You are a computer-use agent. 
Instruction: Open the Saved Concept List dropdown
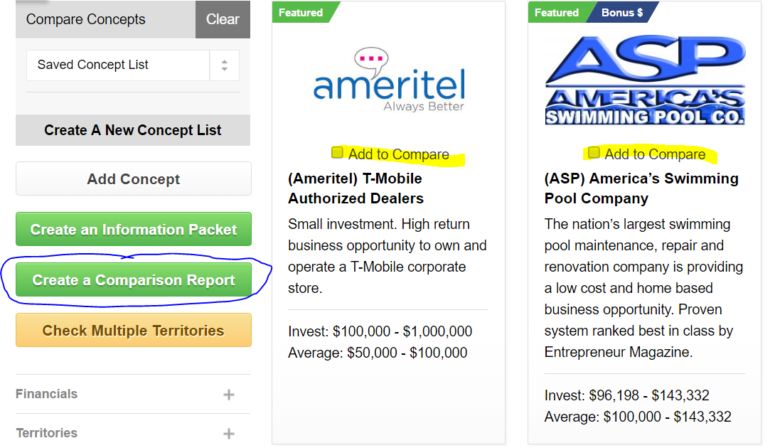(133, 65)
